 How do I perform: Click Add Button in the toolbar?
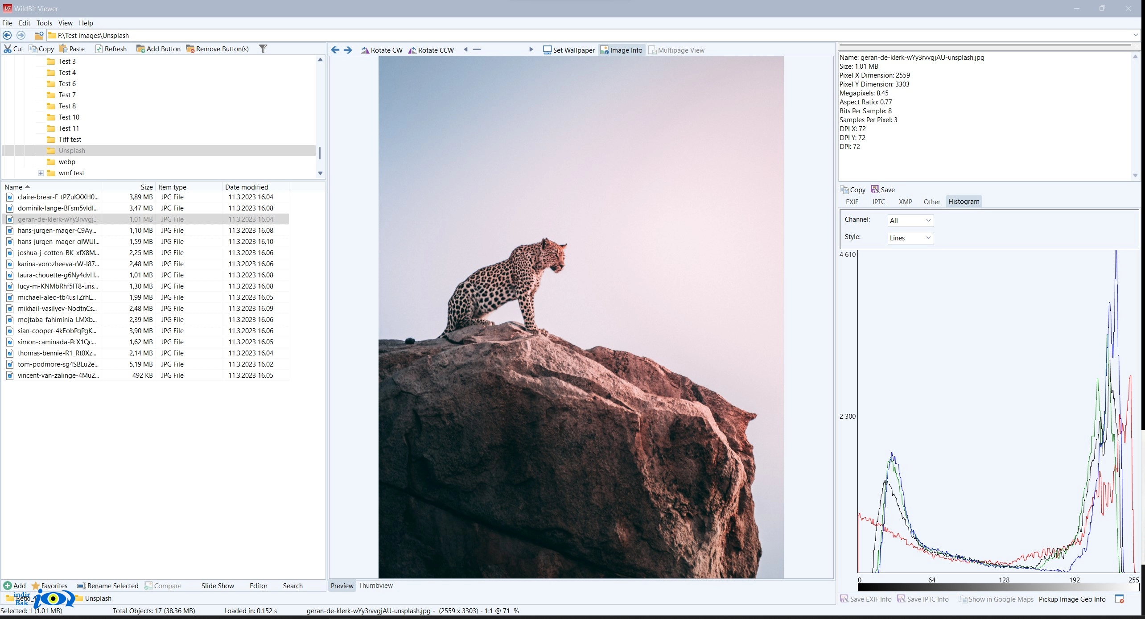pos(158,49)
